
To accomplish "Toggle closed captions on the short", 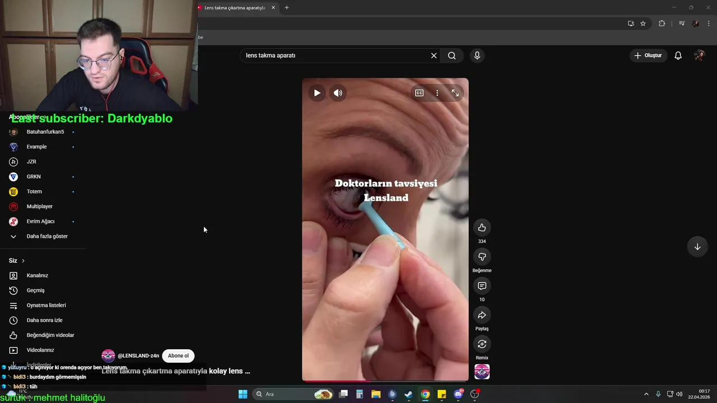I will (x=419, y=93).
